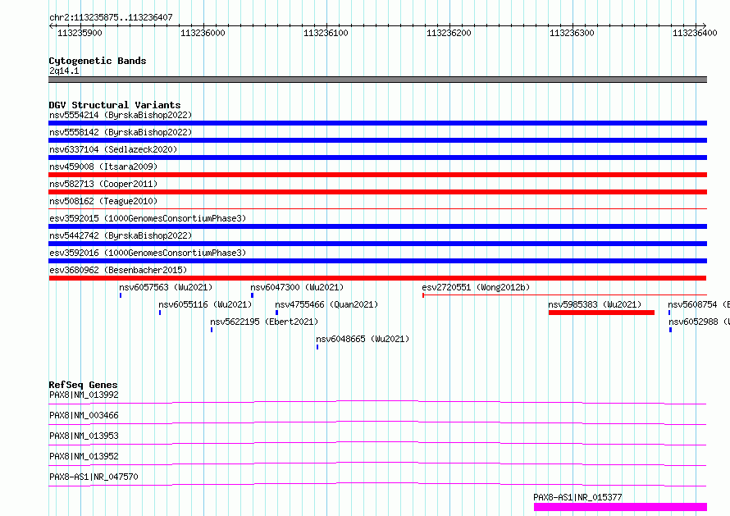Screen dimensions: 730x516
Task: Click ruler position 113236400
Action: [695, 33]
